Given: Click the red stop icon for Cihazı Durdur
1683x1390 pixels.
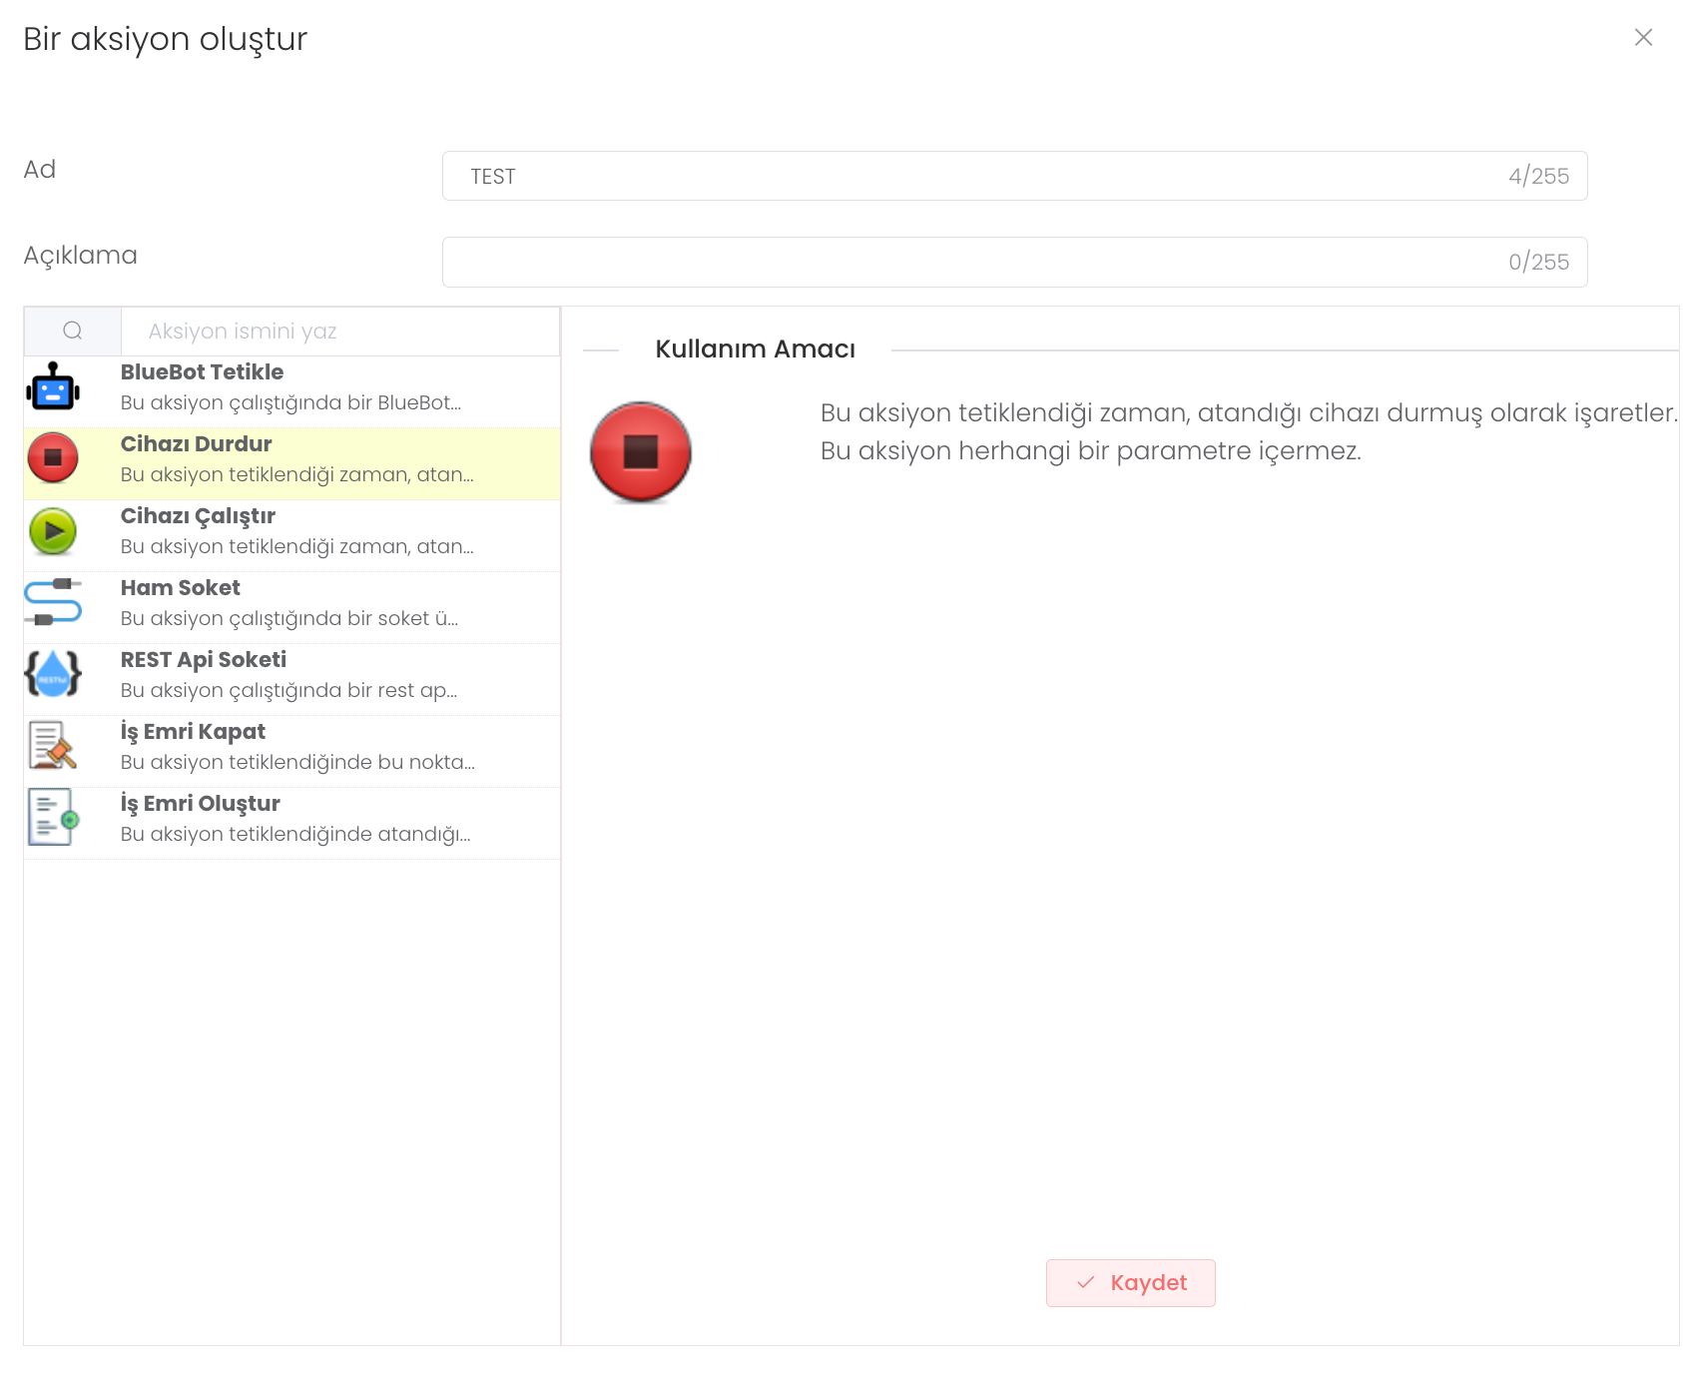Looking at the screenshot, I should click(53, 458).
